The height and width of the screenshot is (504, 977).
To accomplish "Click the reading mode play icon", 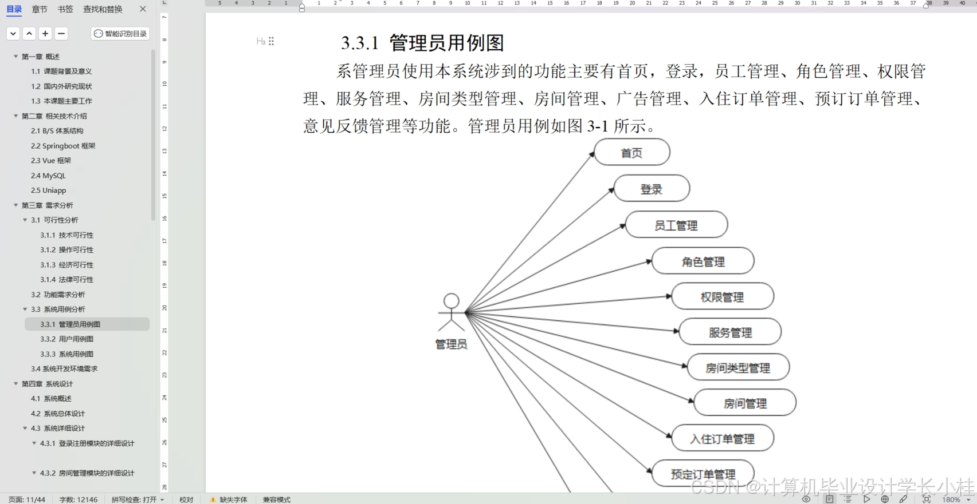I will (x=866, y=499).
